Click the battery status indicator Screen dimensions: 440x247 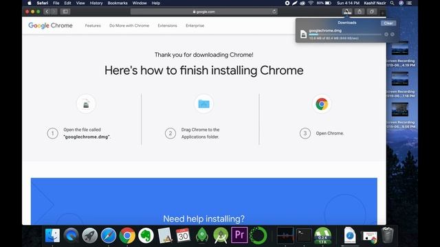324,3
